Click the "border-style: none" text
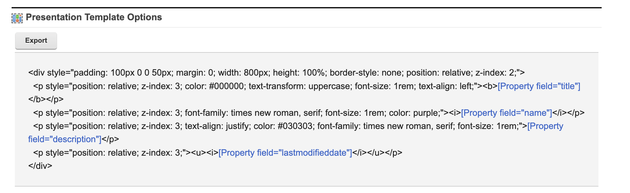Image resolution: width=630 pixels, height=193 pixels. 366,73
